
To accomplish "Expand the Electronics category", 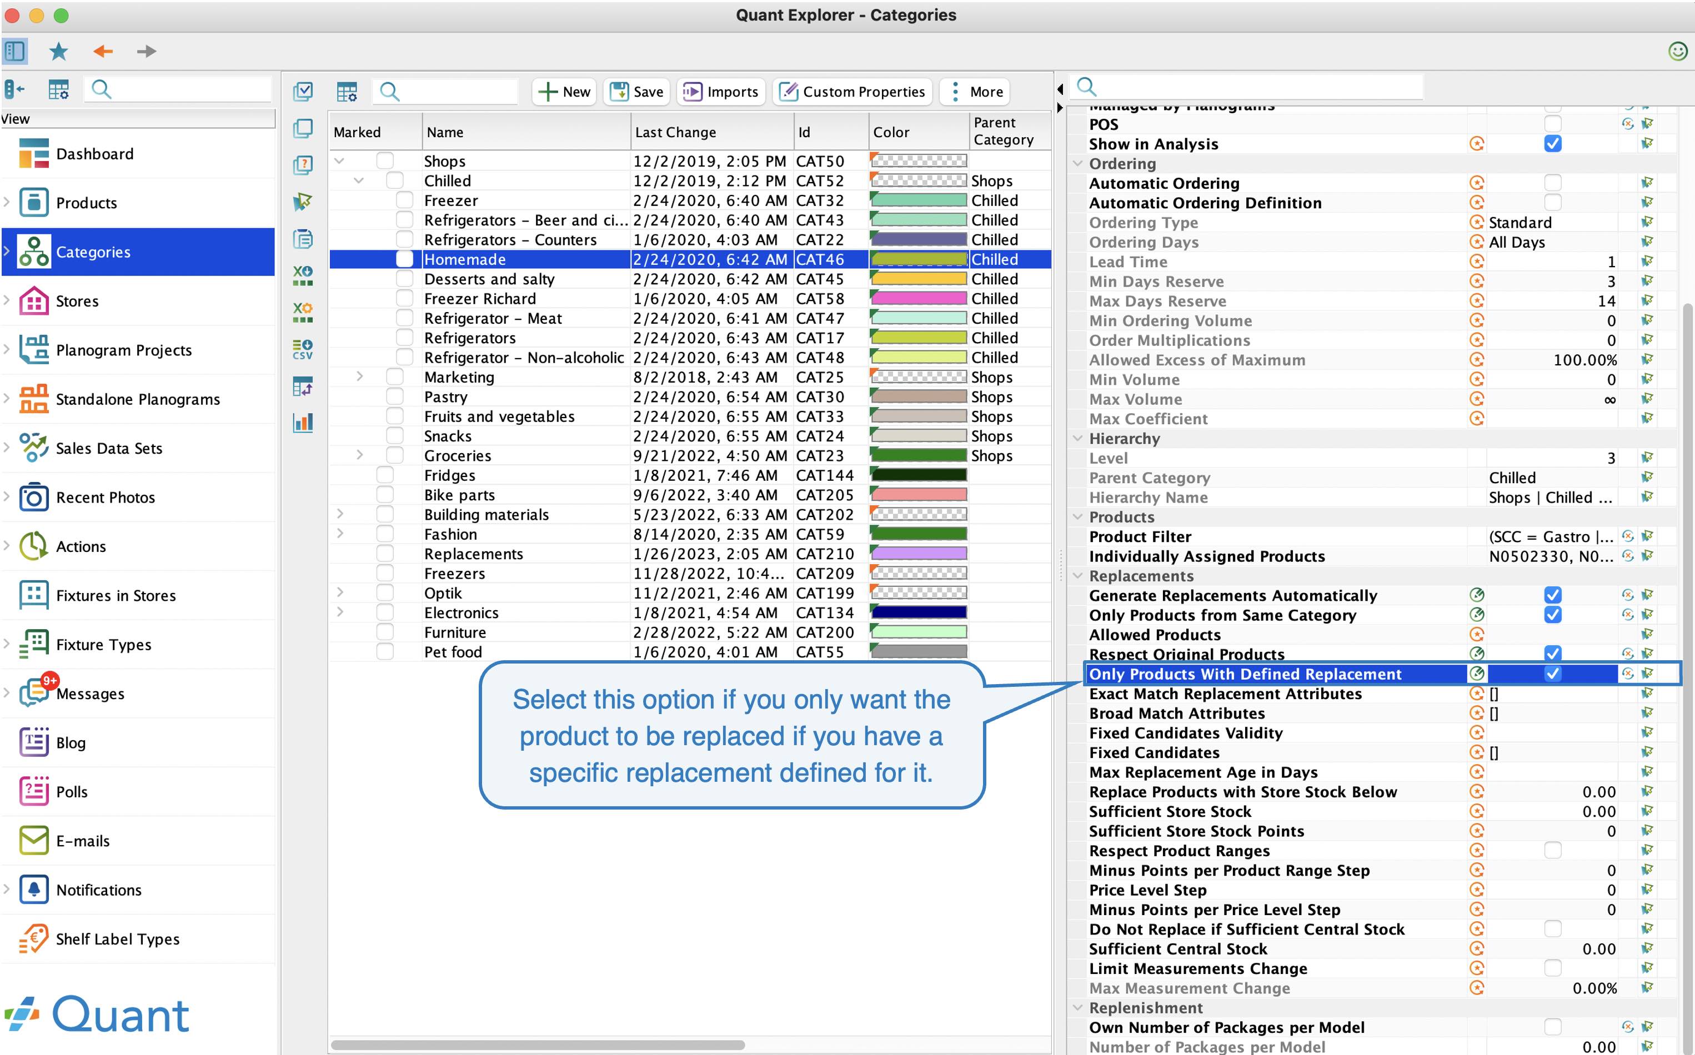I will (x=340, y=612).
